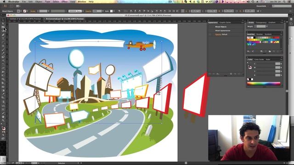Open the Effect menu
The image size is (294, 165).
64,2
